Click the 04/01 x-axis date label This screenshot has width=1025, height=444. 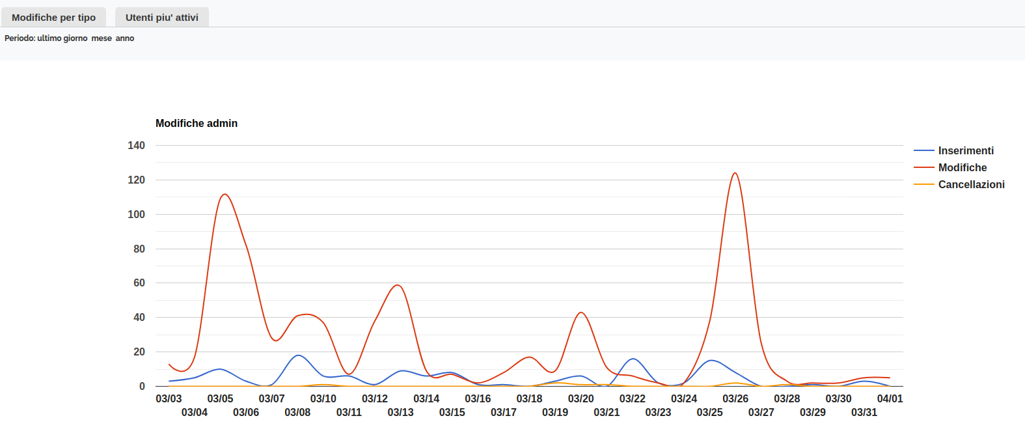pyautogui.click(x=890, y=398)
